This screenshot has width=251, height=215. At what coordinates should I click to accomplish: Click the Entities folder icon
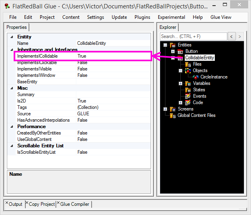click(x=173, y=45)
